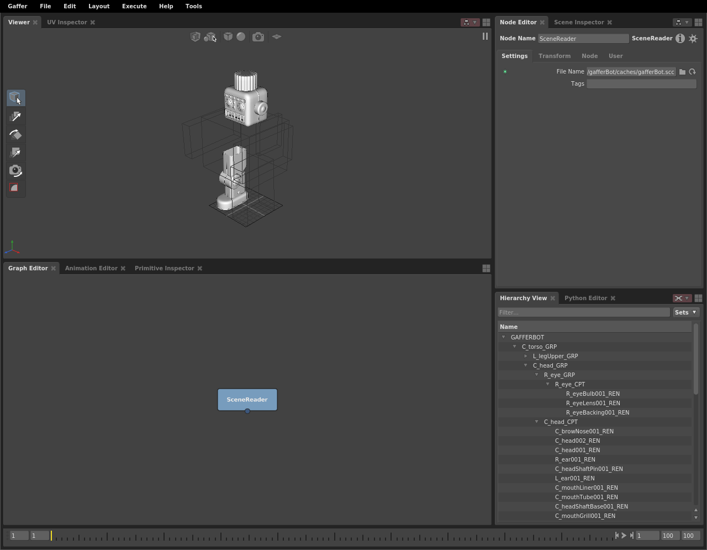The image size is (707, 550).
Task: Click in the Hierarchy View Filter field
Action: coord(583,312)
